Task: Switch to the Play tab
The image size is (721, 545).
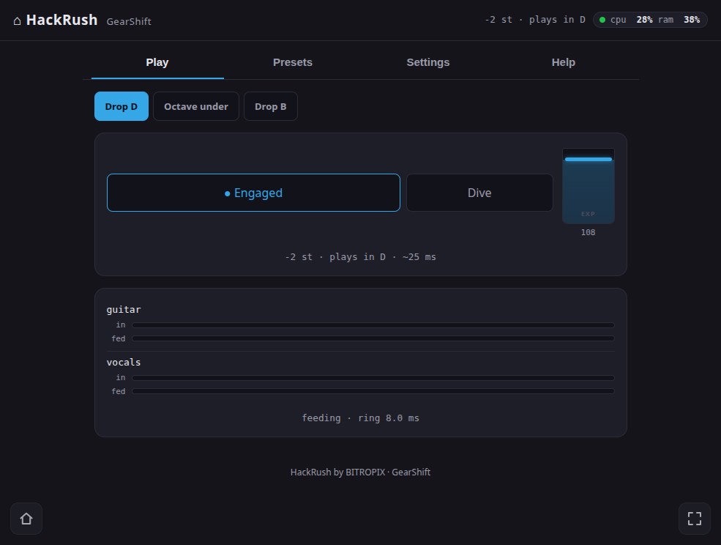Action: 157,62
